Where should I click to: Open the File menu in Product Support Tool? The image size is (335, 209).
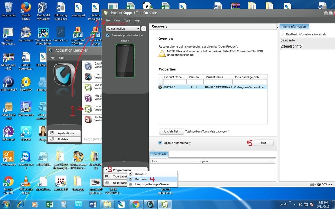[107, 20]
